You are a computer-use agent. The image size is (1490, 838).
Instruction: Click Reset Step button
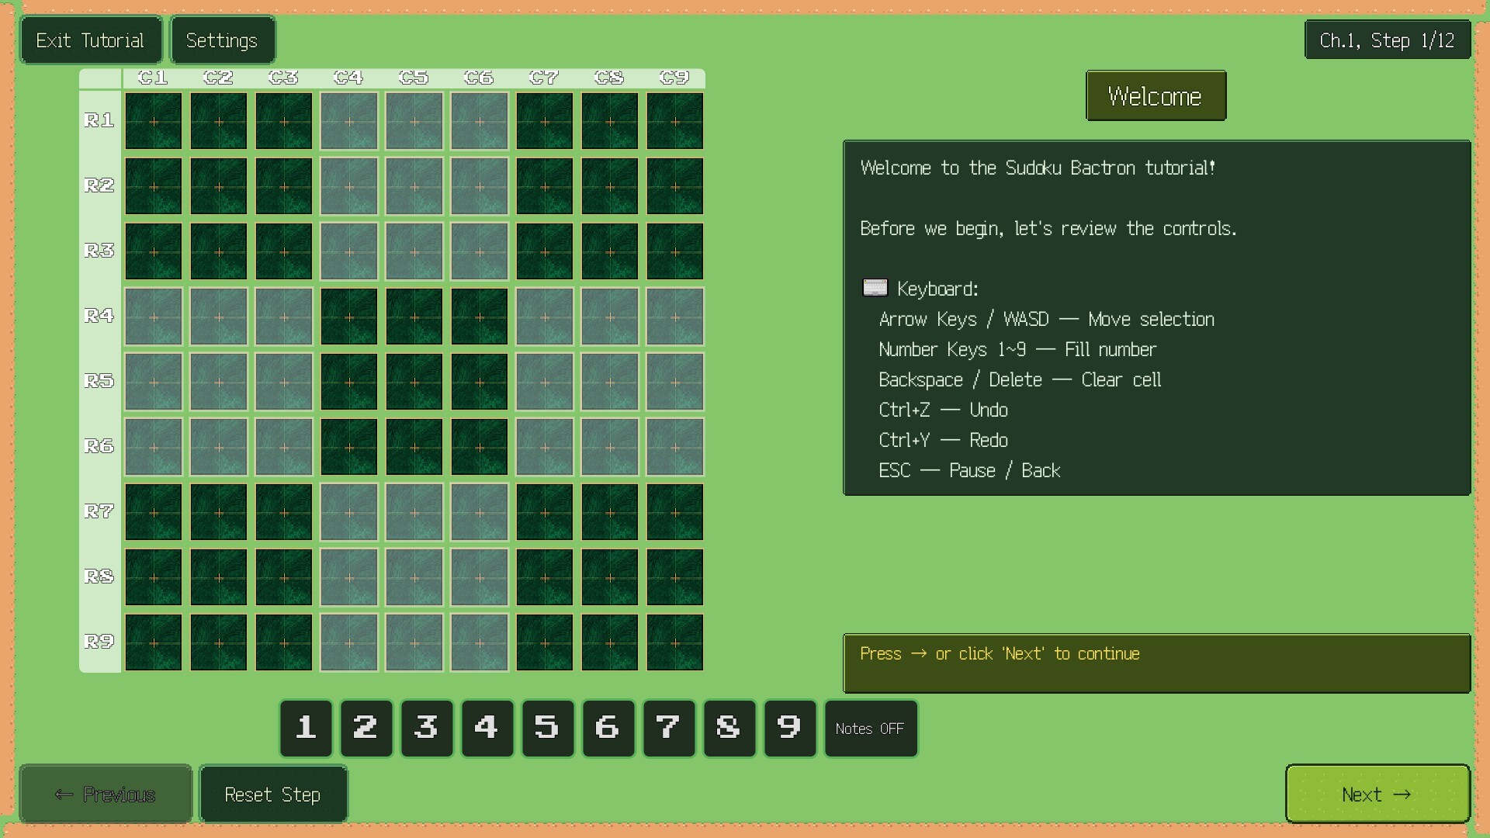[273, 794]
